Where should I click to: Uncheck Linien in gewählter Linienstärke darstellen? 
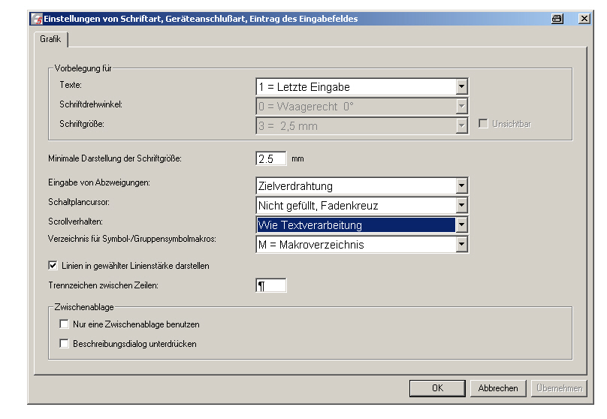click(53, 265)
